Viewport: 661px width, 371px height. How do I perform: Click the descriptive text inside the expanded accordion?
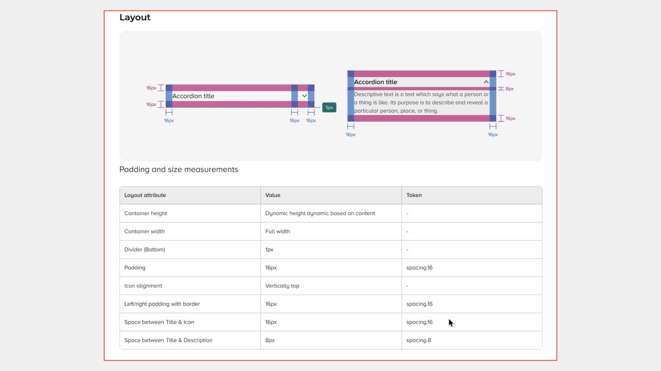click(421, 103)
